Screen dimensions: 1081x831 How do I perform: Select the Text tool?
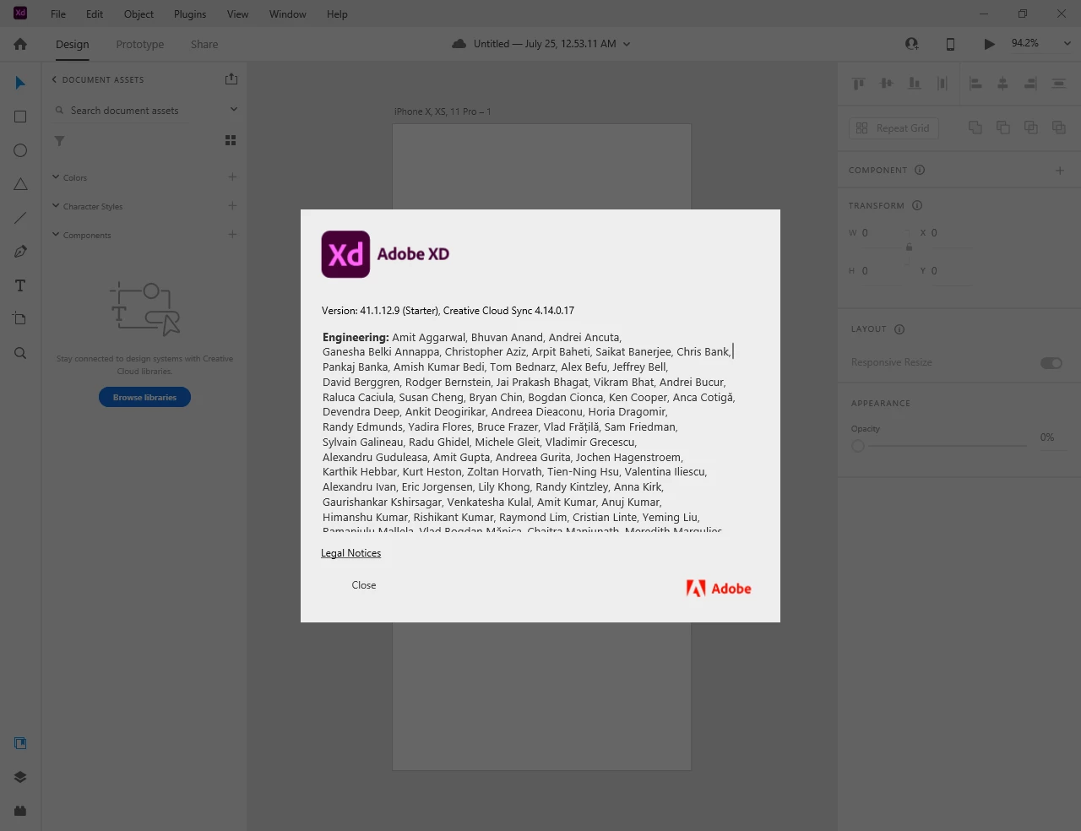20,285
